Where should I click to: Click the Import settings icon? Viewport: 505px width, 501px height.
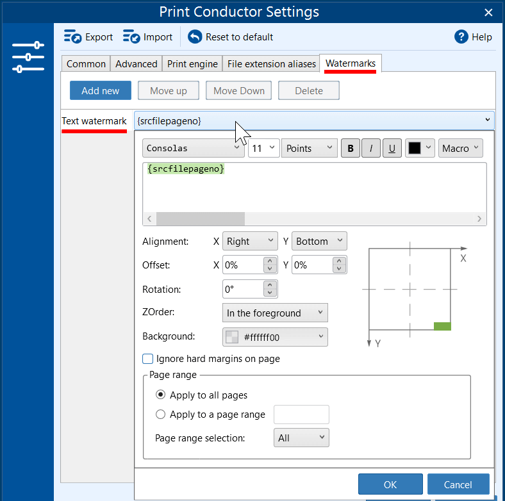(131, 37)
